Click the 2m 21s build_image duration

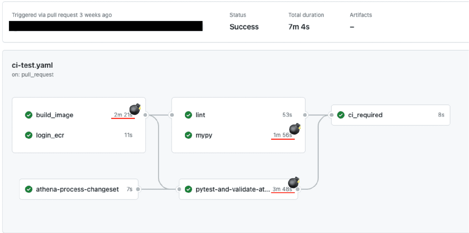click(123, 115)
